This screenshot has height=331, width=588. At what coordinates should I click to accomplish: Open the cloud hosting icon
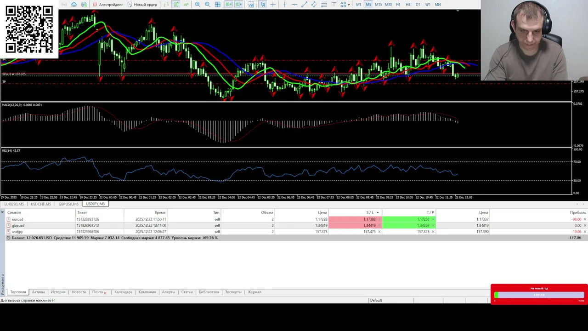[x=74, y=4]
